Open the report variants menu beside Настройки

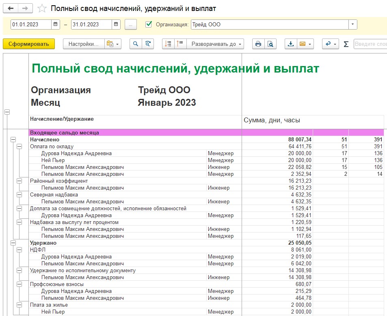[113, 44]
